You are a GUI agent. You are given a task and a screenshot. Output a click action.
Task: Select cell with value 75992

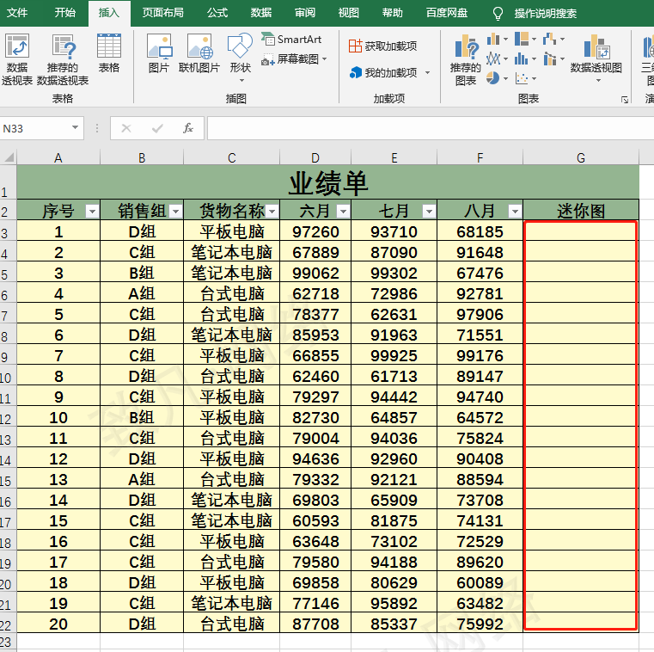tap(480, 624)
